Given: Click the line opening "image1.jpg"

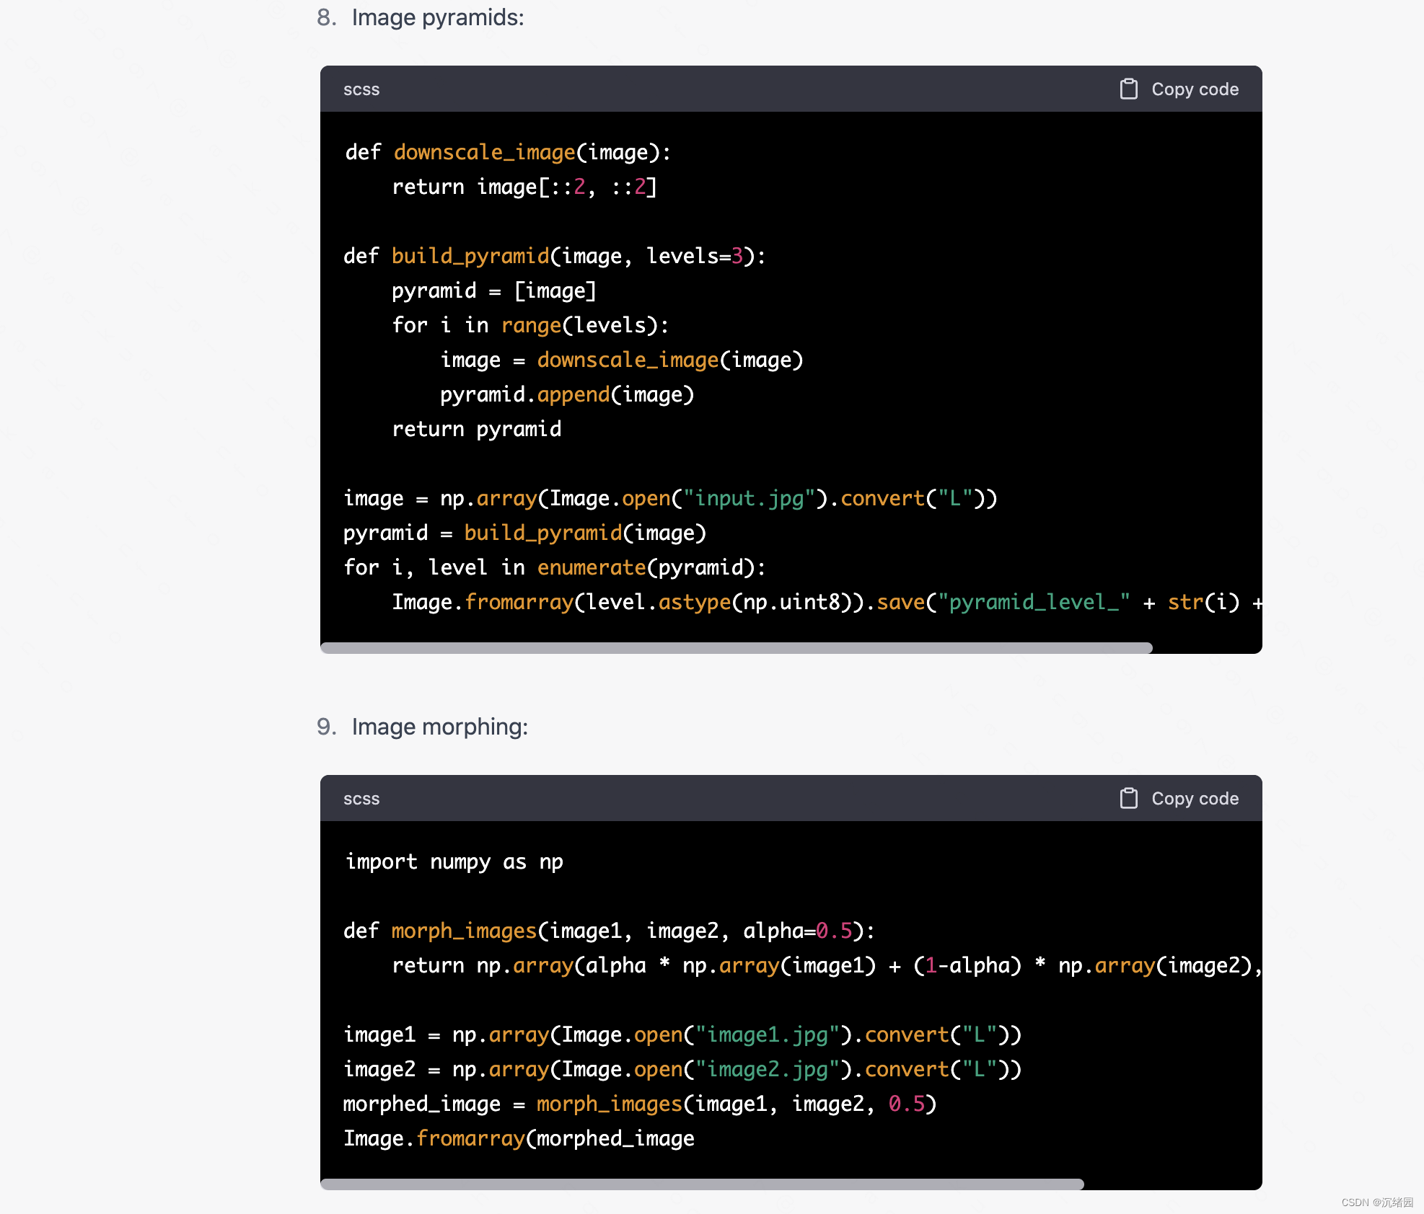Looking at the screenshot, I should click(x=682, y=1034).
